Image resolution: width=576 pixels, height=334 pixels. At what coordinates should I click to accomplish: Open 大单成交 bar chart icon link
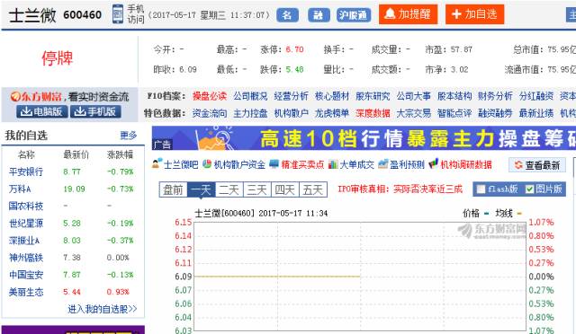(333, 164)
